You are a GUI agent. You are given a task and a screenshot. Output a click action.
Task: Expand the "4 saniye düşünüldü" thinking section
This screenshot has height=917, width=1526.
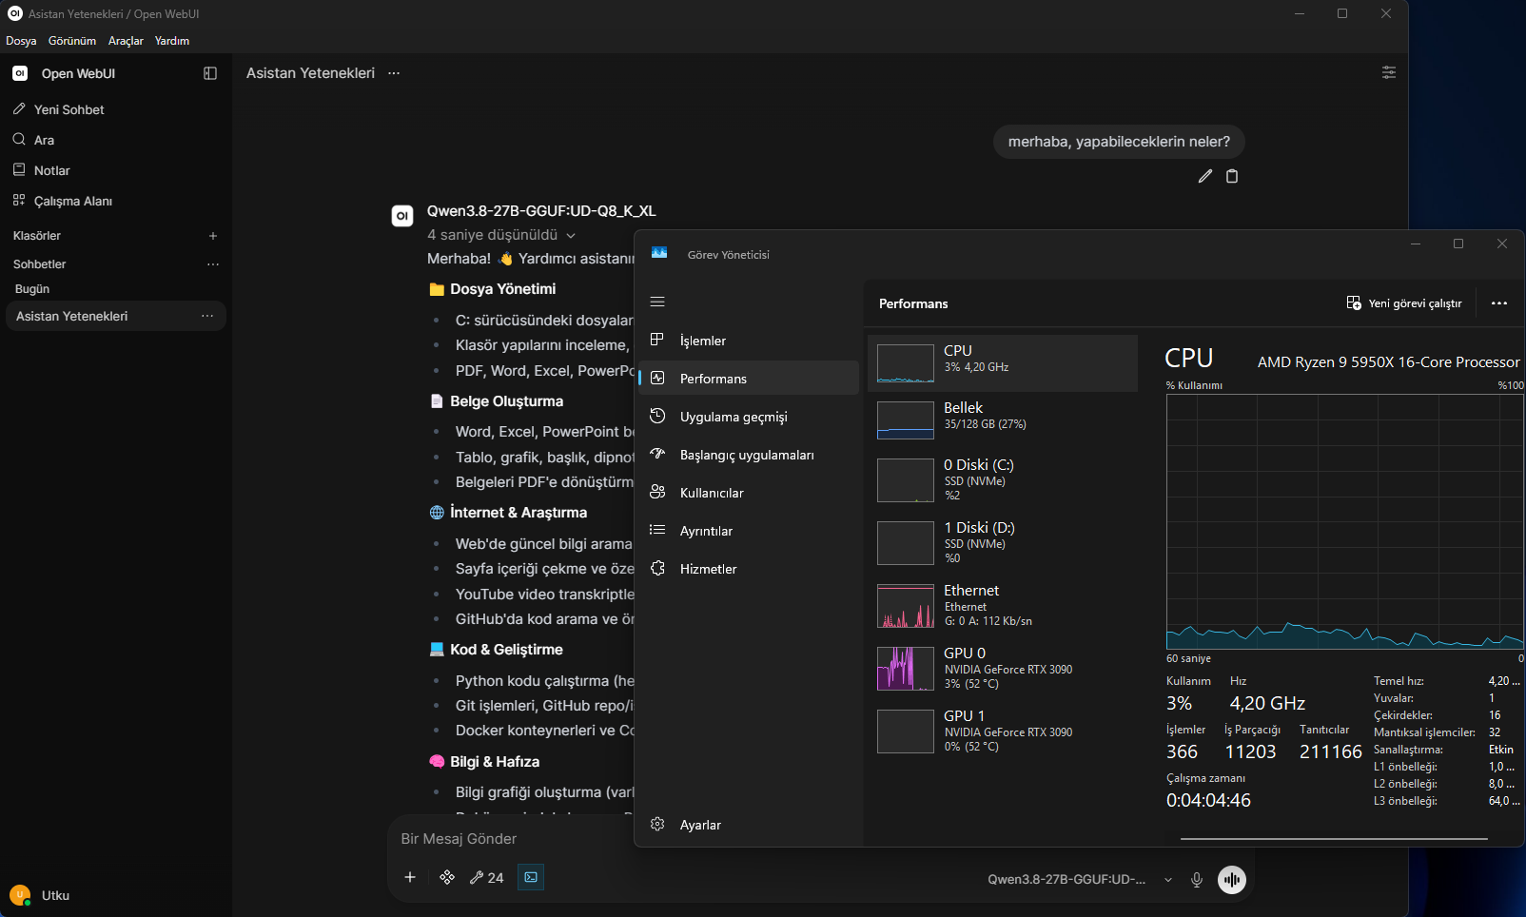click(x=501, y=235)
